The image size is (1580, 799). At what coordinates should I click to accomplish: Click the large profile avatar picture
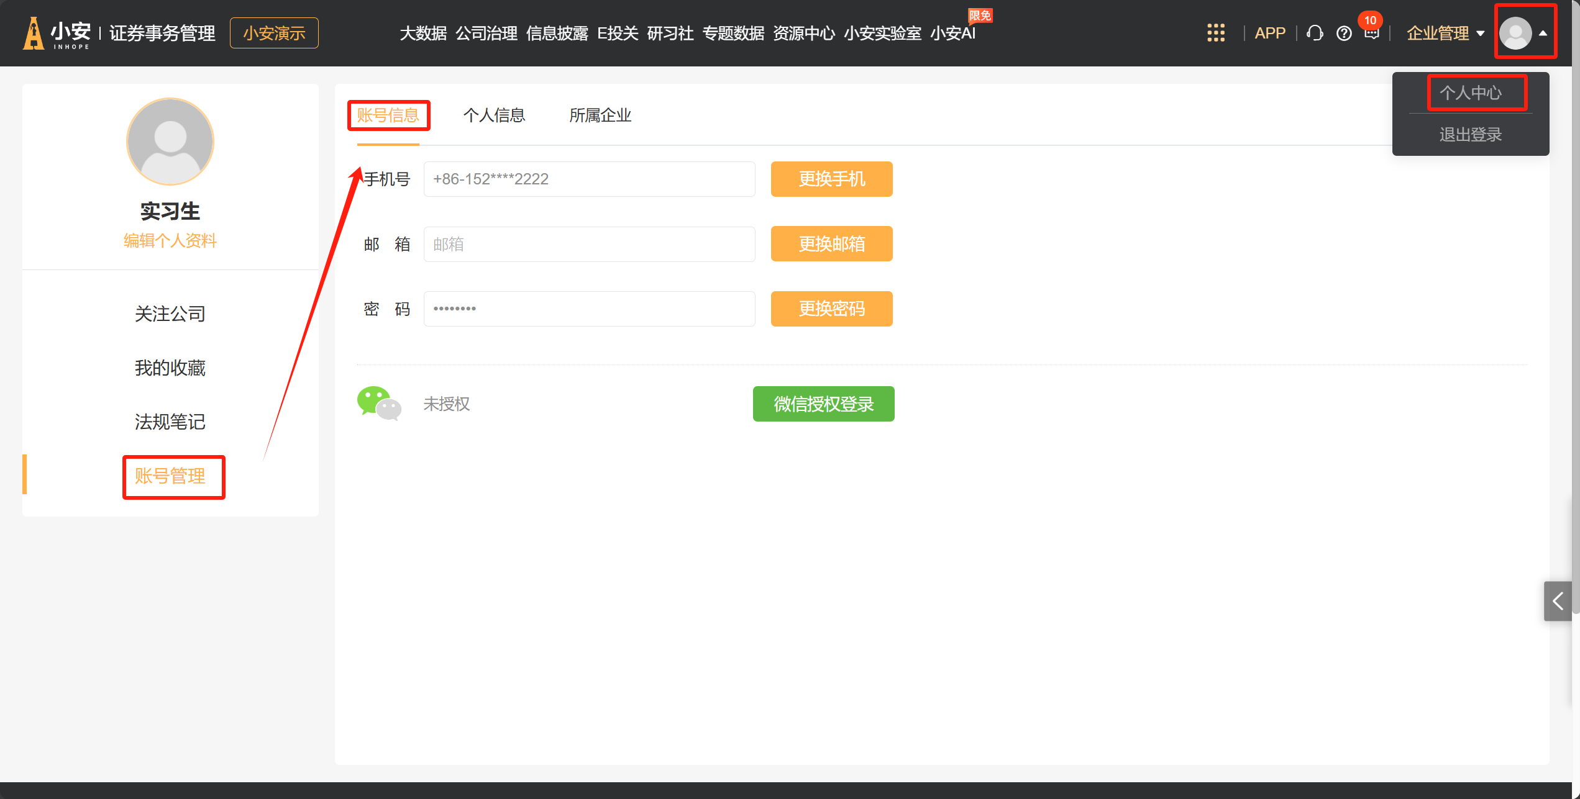coord(170,142)
